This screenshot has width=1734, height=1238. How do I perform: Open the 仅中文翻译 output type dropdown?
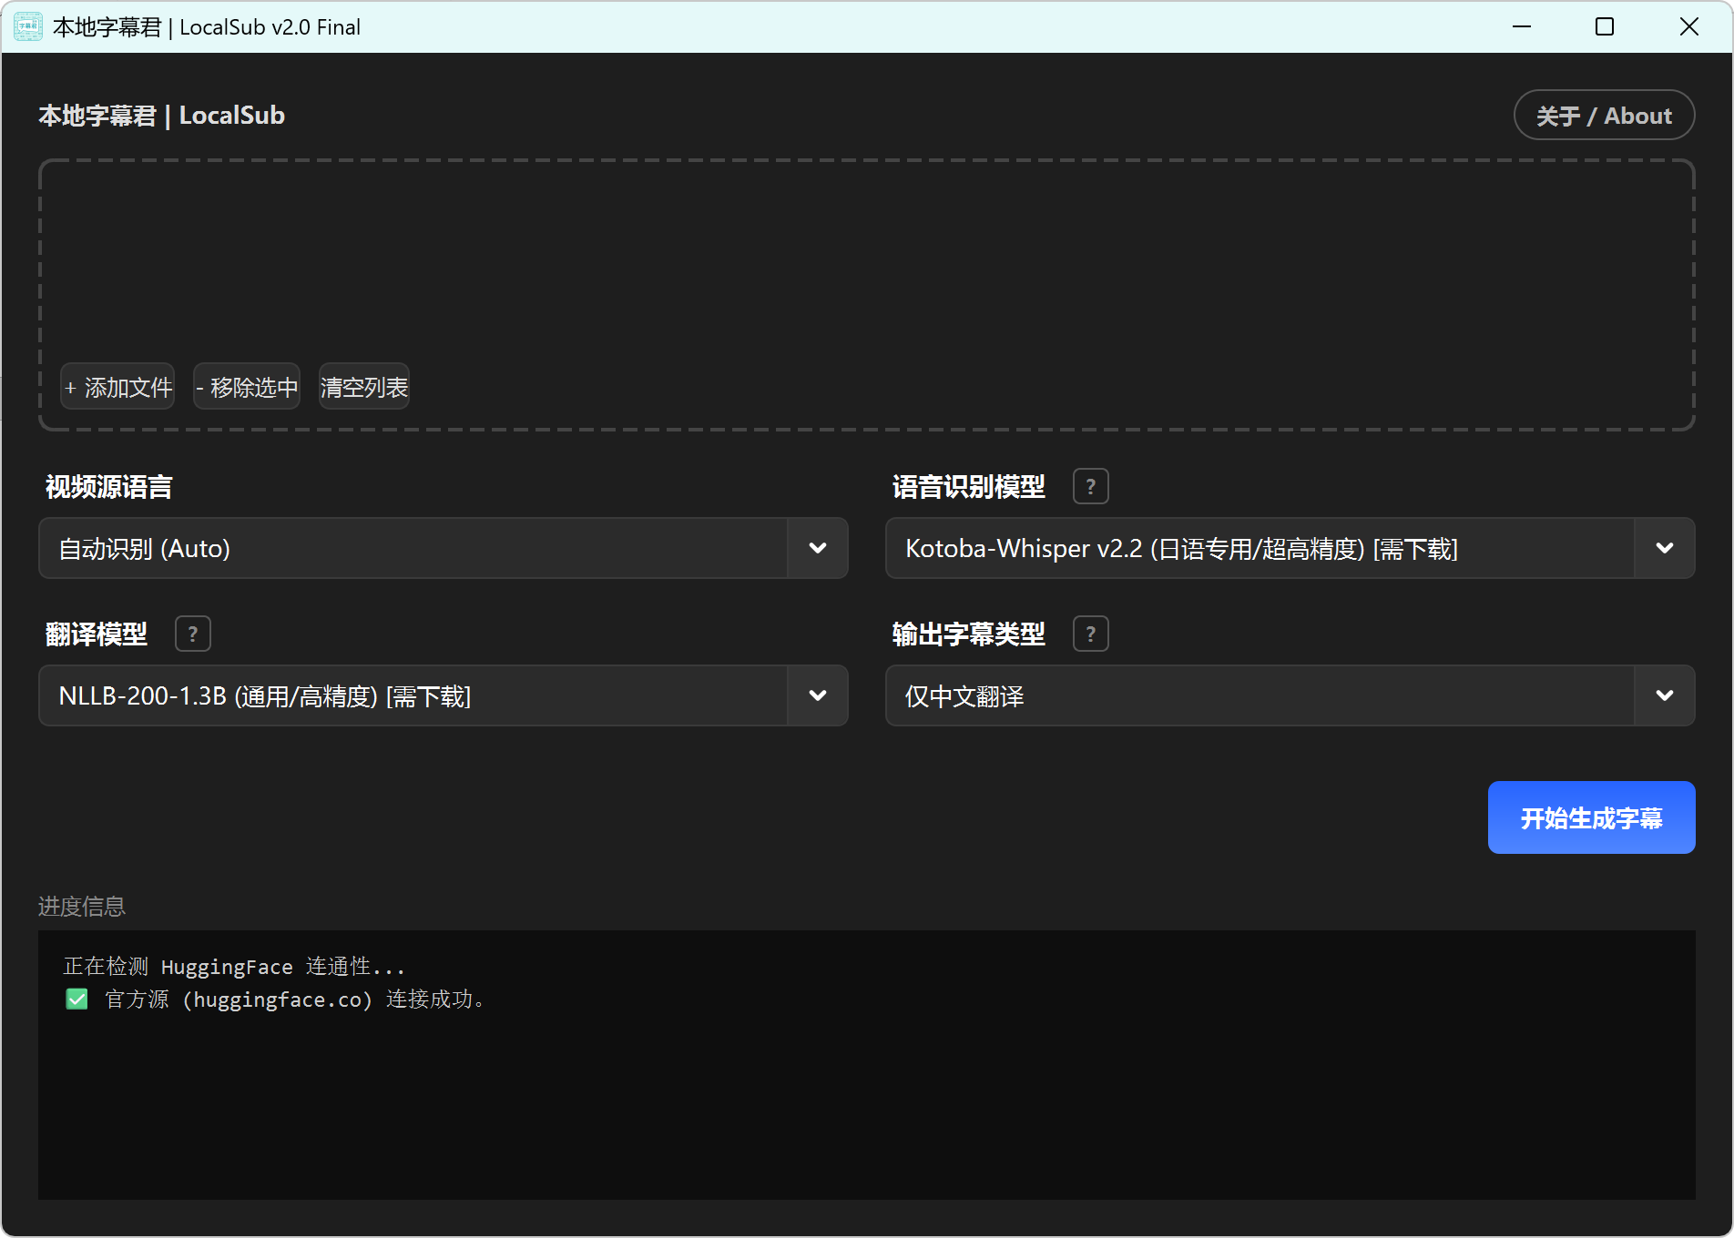pyautogui.click(x=1663, y=695)
